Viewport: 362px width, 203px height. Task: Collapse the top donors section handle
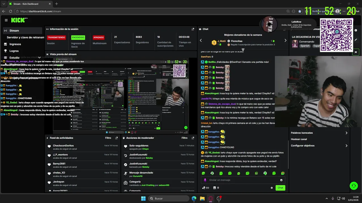243,50
